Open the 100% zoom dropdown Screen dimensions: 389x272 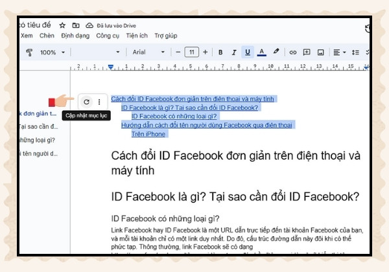point(53,52)
